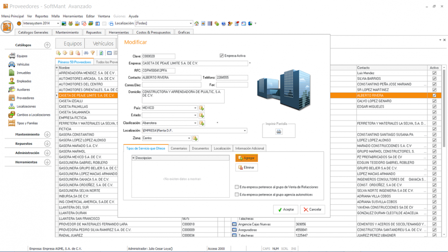Viewport: 448px width, 252px height.
Task: Click the home icon in top toolbar
Action: pyautogui.click(x=197, y=24)
